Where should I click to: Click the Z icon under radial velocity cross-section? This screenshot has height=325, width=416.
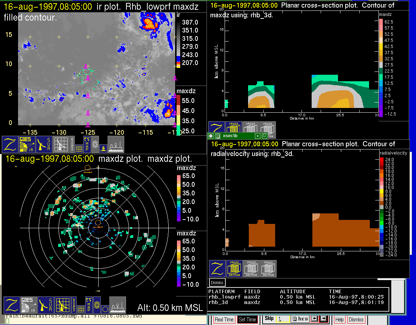(217, 269)
